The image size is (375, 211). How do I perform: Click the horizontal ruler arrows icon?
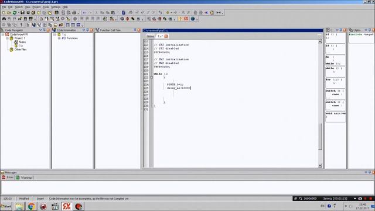pos(219,13)
